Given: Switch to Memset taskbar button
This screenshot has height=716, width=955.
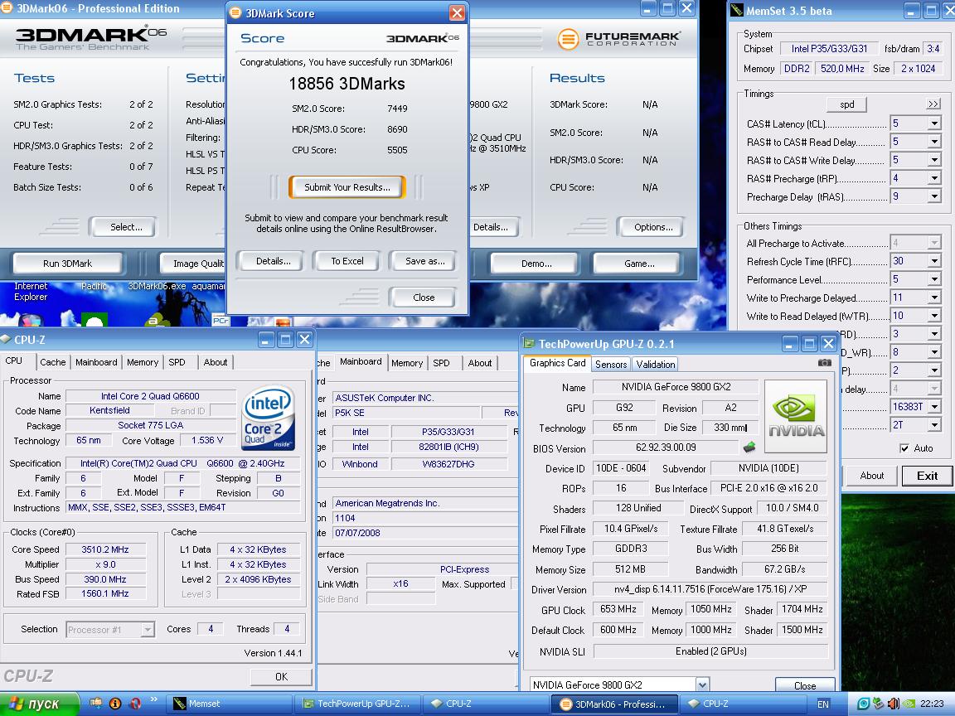Looking at the screenshot, I should 230,704.
